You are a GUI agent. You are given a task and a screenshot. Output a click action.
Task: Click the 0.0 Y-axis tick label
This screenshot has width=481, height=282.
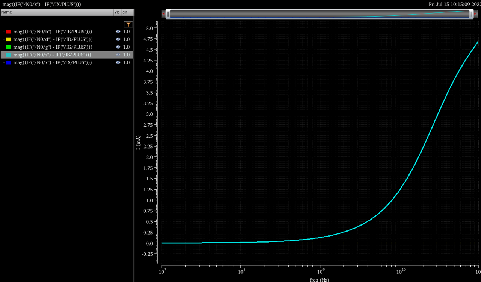click(149, 243)
